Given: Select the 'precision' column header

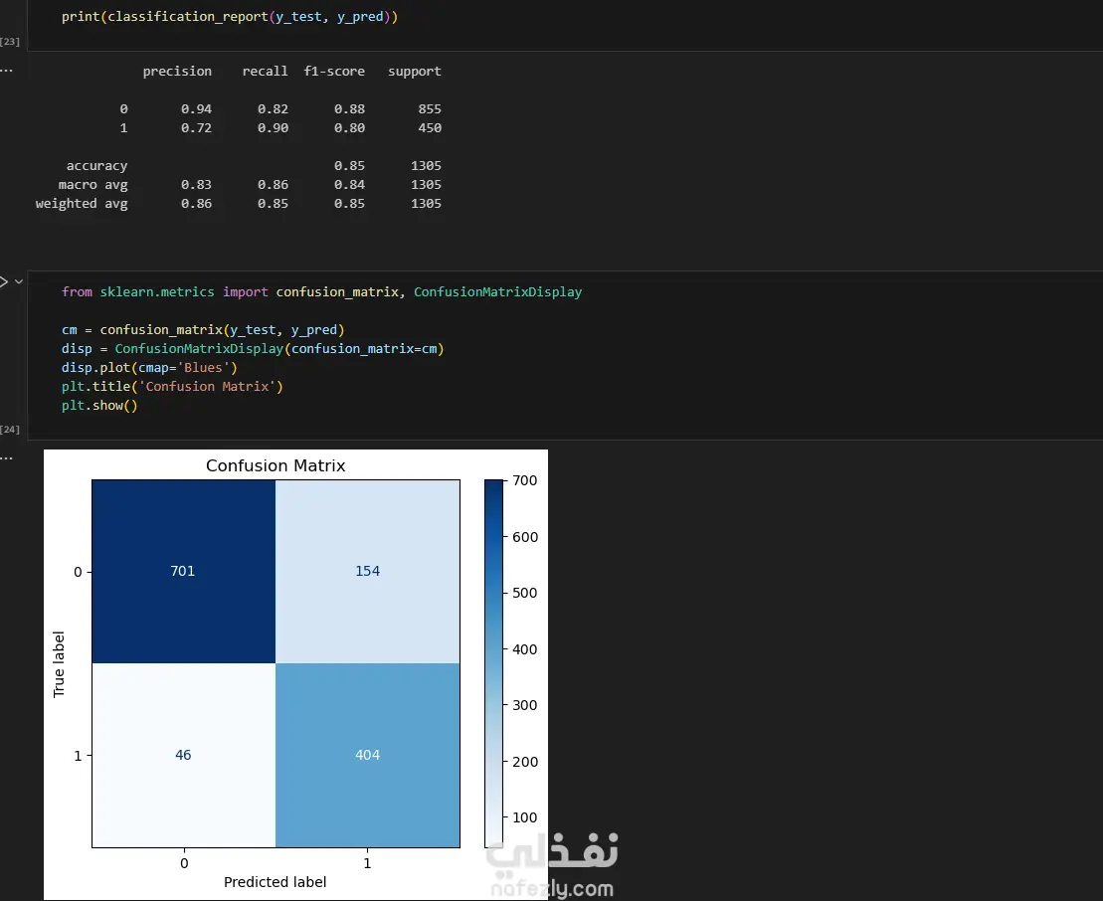Looking at the screenshot, I should (x=177, y=71).
